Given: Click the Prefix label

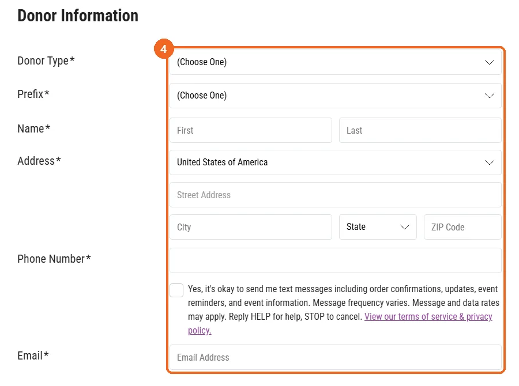Looking at the screenshot, I should (x=33, y=94).
